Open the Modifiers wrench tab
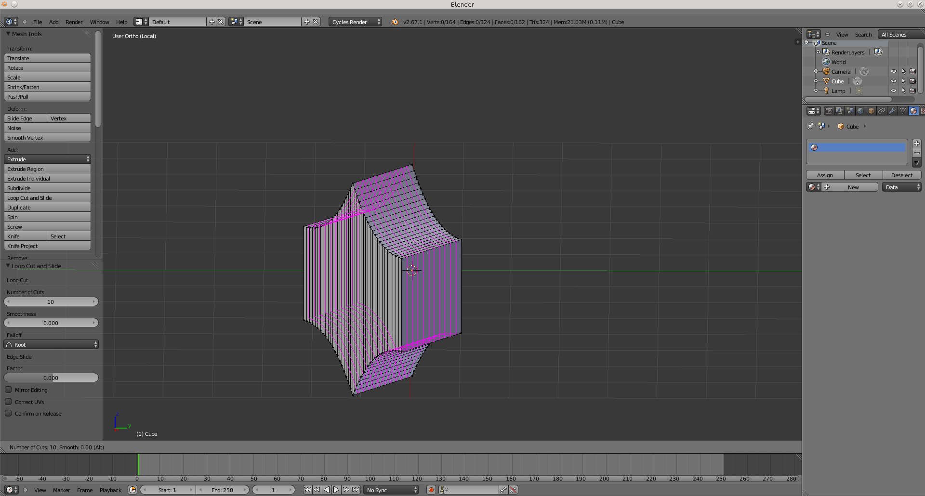 click(892, 111)
